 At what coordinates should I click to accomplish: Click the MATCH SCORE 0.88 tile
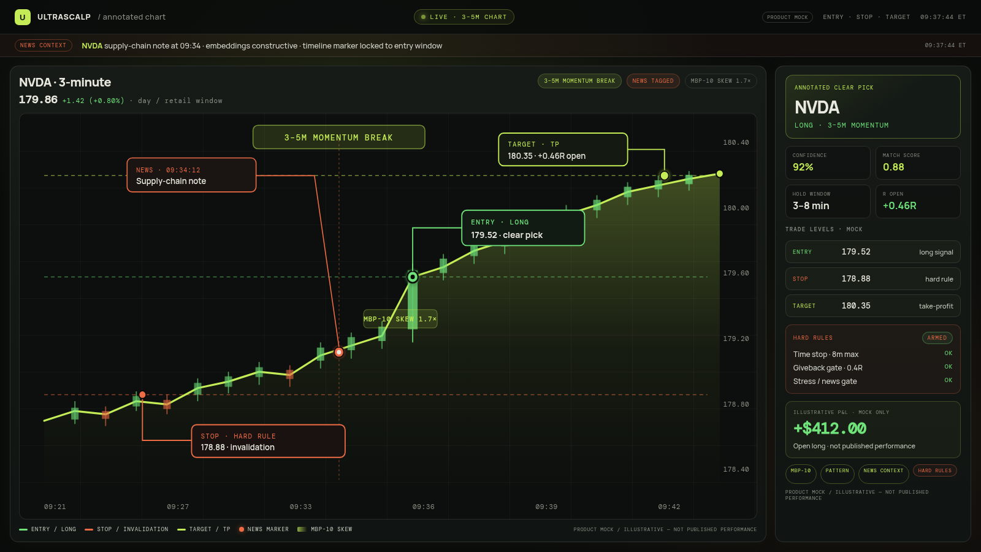(x=918, y=163)
